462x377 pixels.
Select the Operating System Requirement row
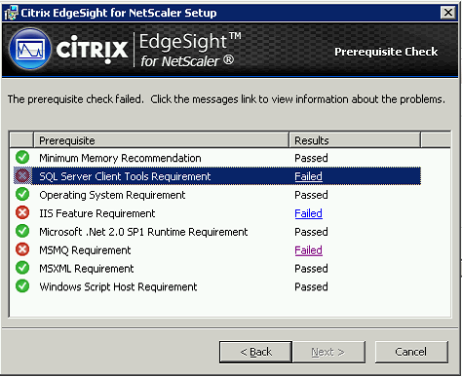click(217, 195)
